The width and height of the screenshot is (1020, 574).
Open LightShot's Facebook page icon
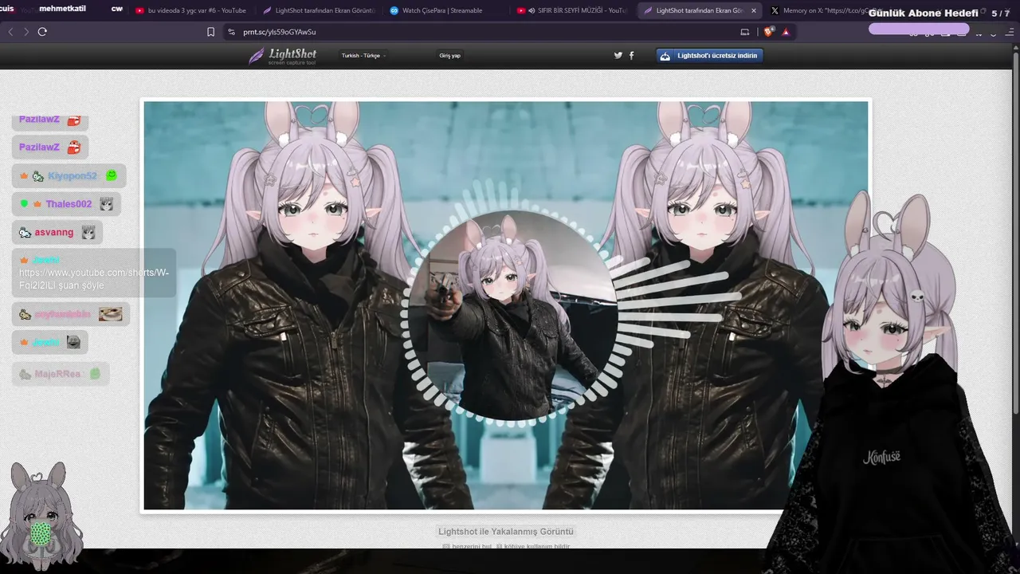point(632,55)
